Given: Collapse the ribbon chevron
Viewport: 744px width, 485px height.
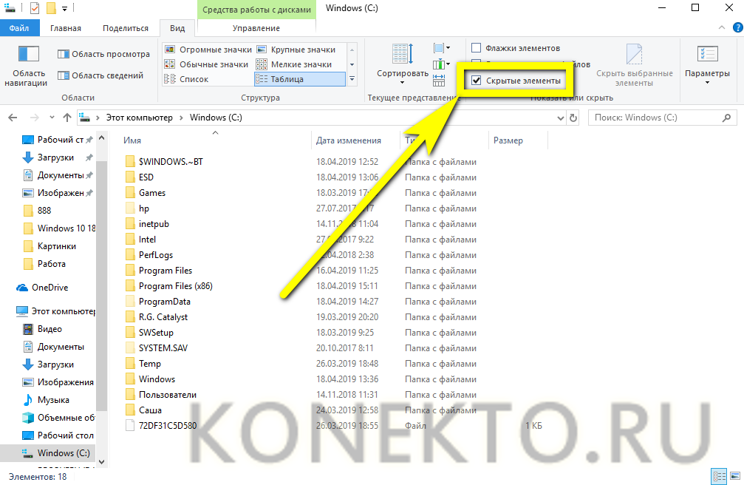Looking at the screenshot, I should coord(721,28).
